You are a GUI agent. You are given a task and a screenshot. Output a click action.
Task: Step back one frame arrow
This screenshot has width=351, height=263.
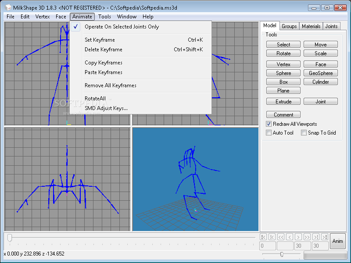click(x=290, y=237)
